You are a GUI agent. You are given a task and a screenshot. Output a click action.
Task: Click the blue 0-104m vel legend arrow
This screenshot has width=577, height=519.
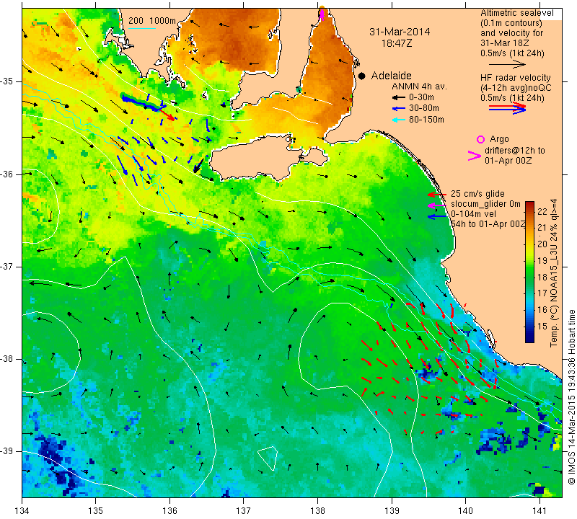pyautogui.click(x=437, y=217)
